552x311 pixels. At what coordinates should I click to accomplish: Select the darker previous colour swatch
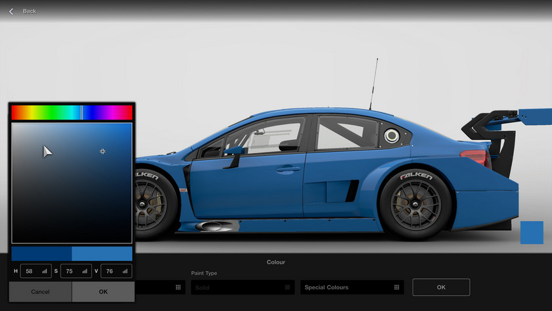pyautogui.click(x=41, y=254)
